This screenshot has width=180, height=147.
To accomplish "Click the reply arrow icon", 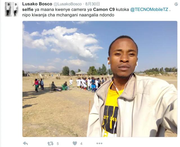I will point(25,143).
